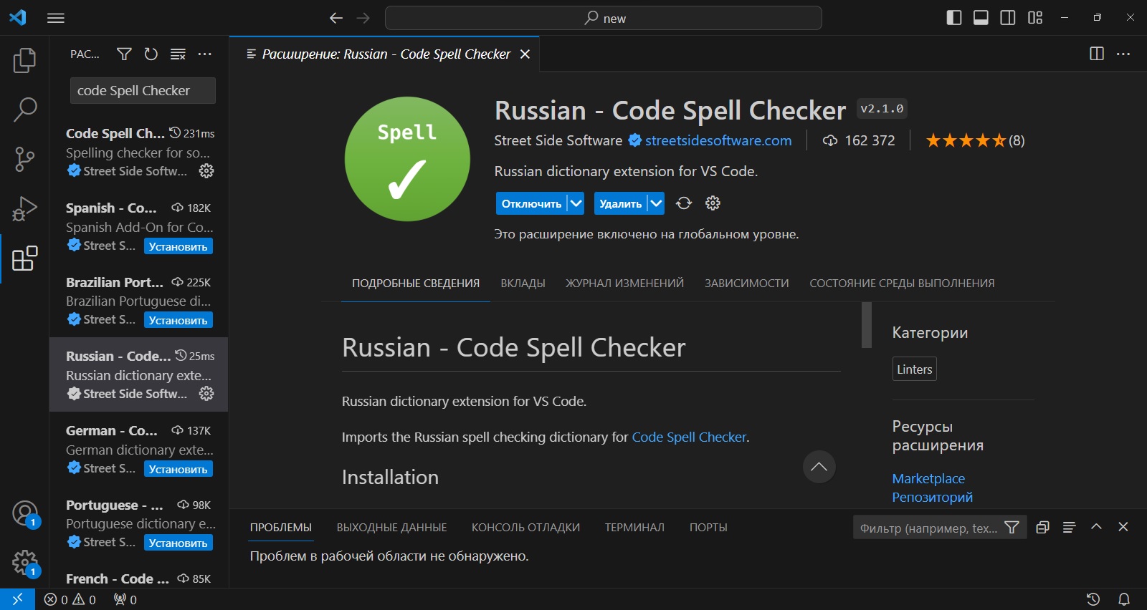This screenshot has width=1147, height=610.
Task: Close the Russian extension editor tab
Action: [525, 54]
